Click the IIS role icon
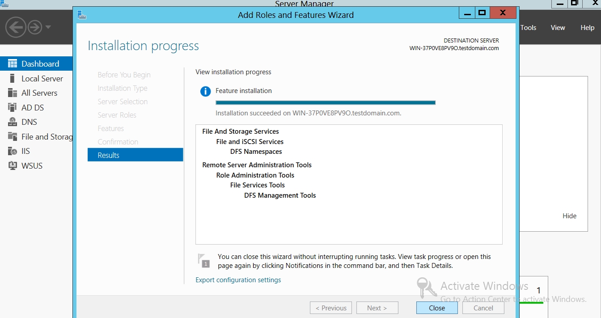 13,151
